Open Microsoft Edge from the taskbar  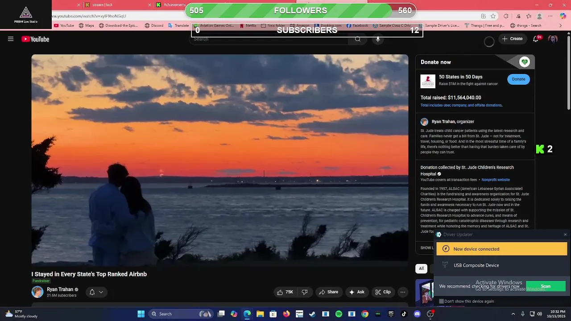(x=247, y=314)
